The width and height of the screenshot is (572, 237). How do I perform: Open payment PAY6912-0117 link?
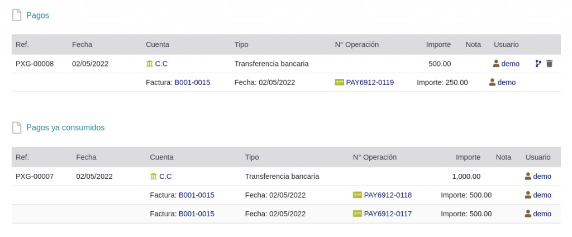(388, 214)
